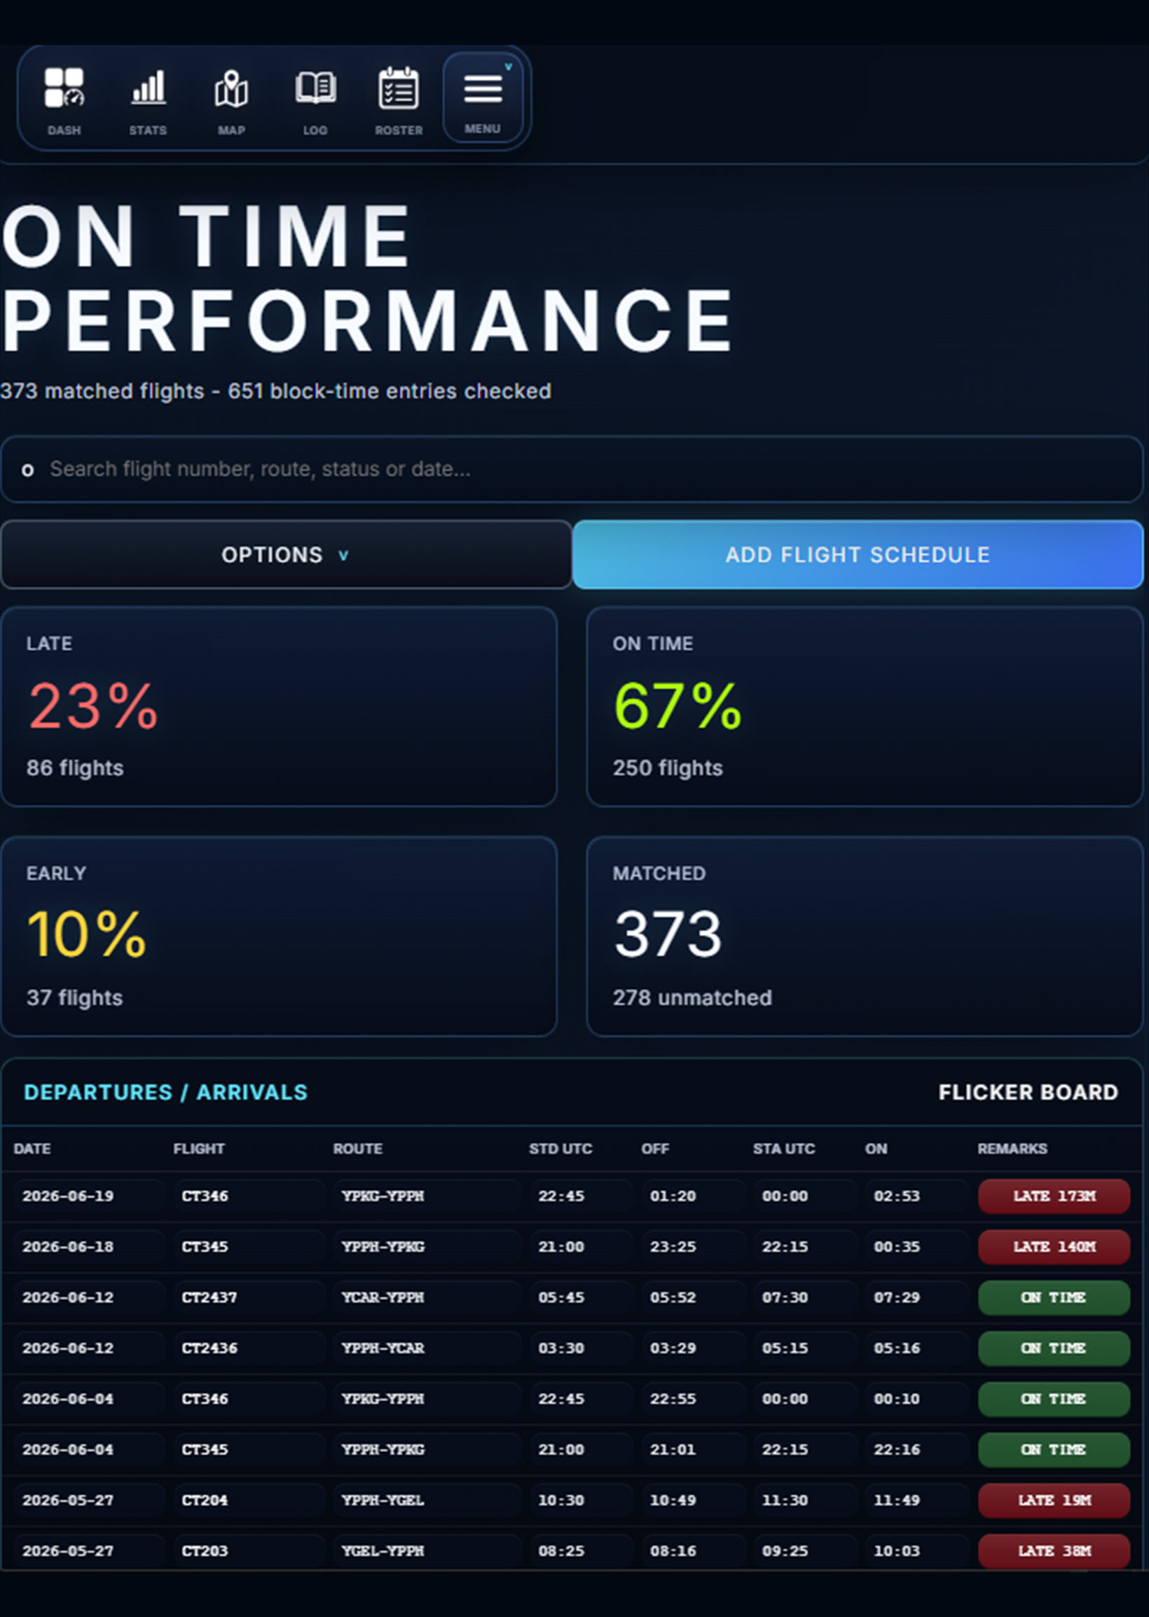Select STA cell 05:15
Viewport: 1149px width, 1617px height.
pos(804,1348)
